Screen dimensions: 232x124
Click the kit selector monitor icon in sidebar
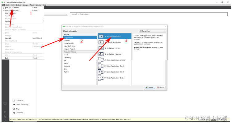pos(5,104)
